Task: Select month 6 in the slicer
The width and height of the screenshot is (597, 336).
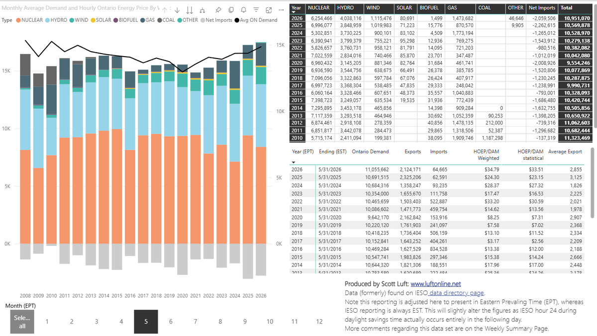Action: click(x=171, y=322)
